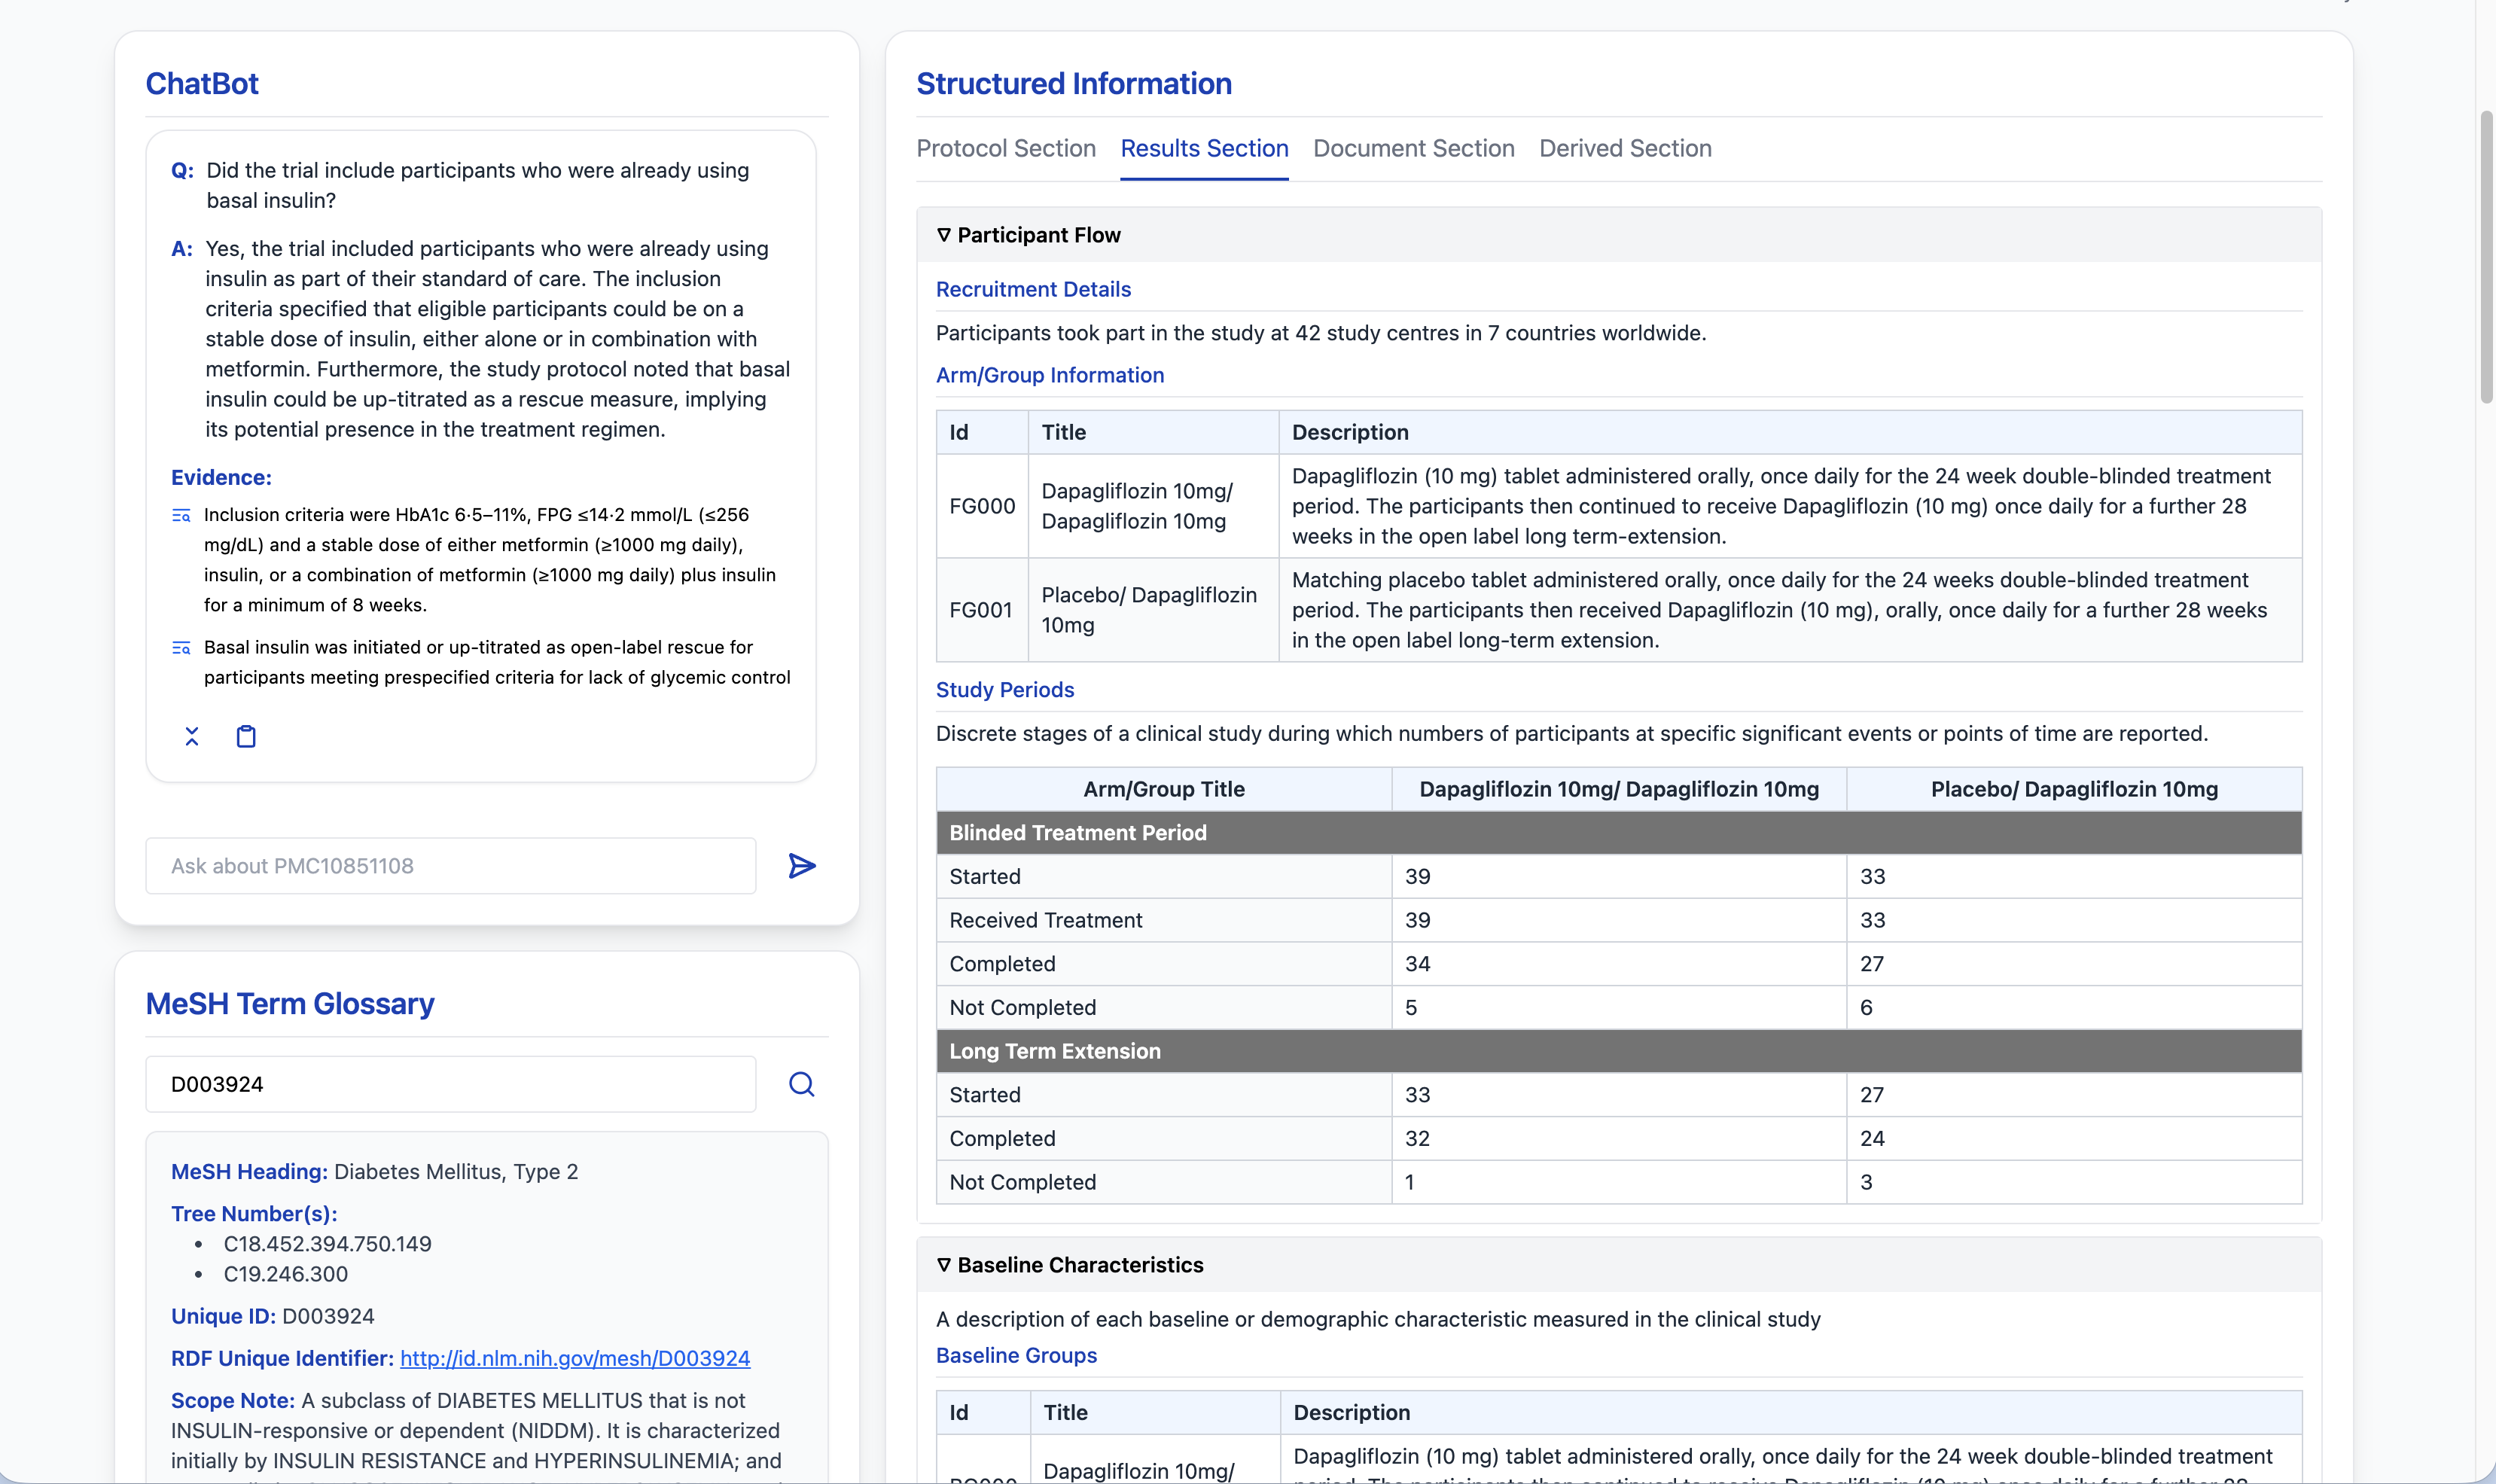Switch to the Protocol Section tab
Image resolution: width=2496 pixels, height=1484 pixels.
(1005, 148)
